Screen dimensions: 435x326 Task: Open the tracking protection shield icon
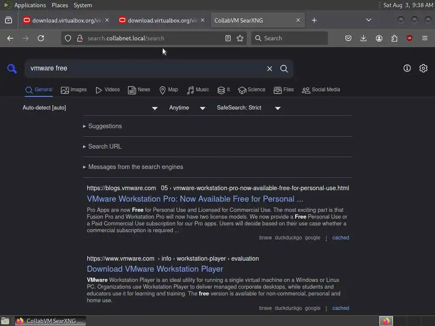click(68, 38)
